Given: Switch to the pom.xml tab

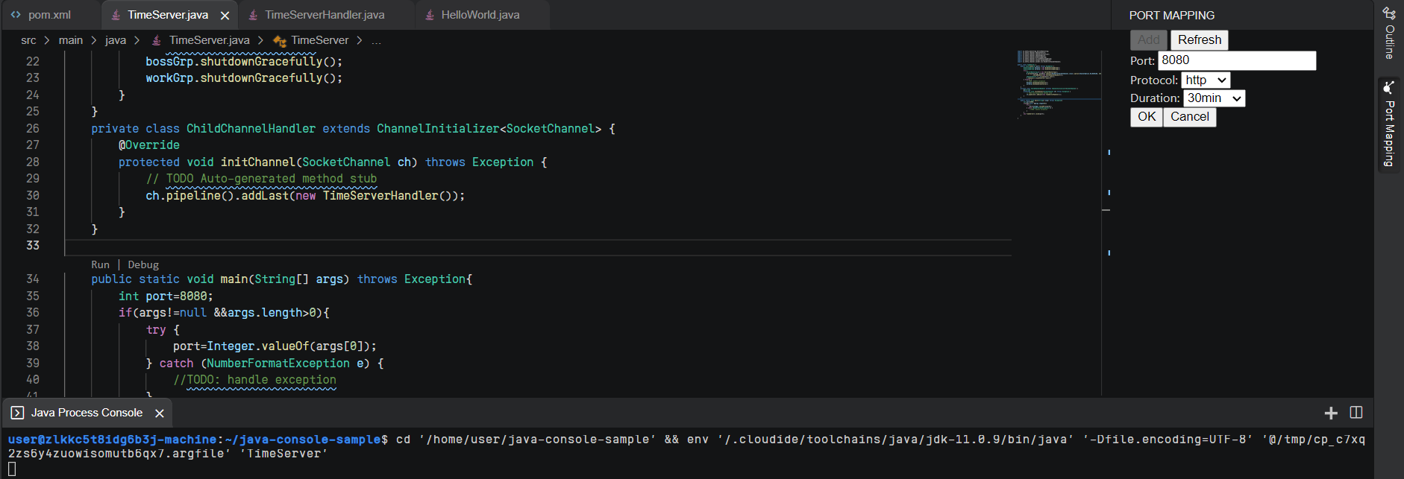Looking at the screenshot, I should (49, 15).
